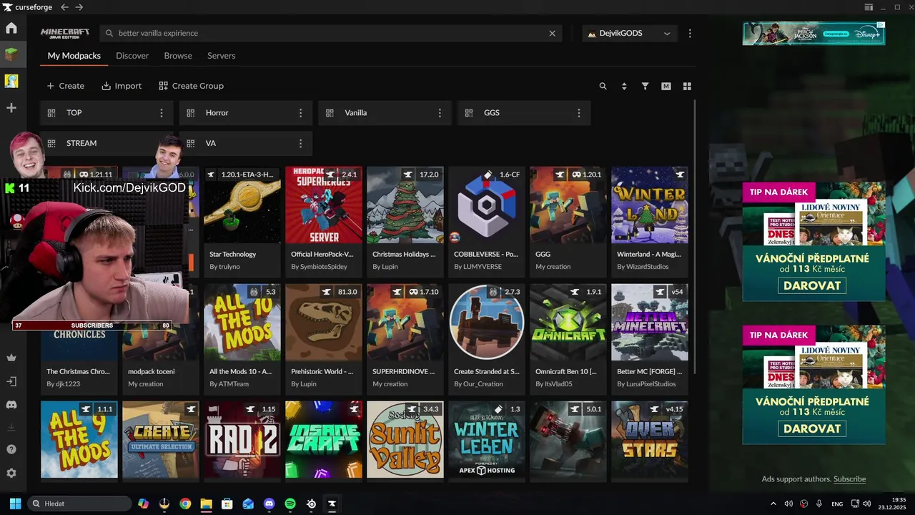Click the Subscribe link under the ads
Image resolution: width=915 pixels, height=515 pixels.
[x=849, y=479]
